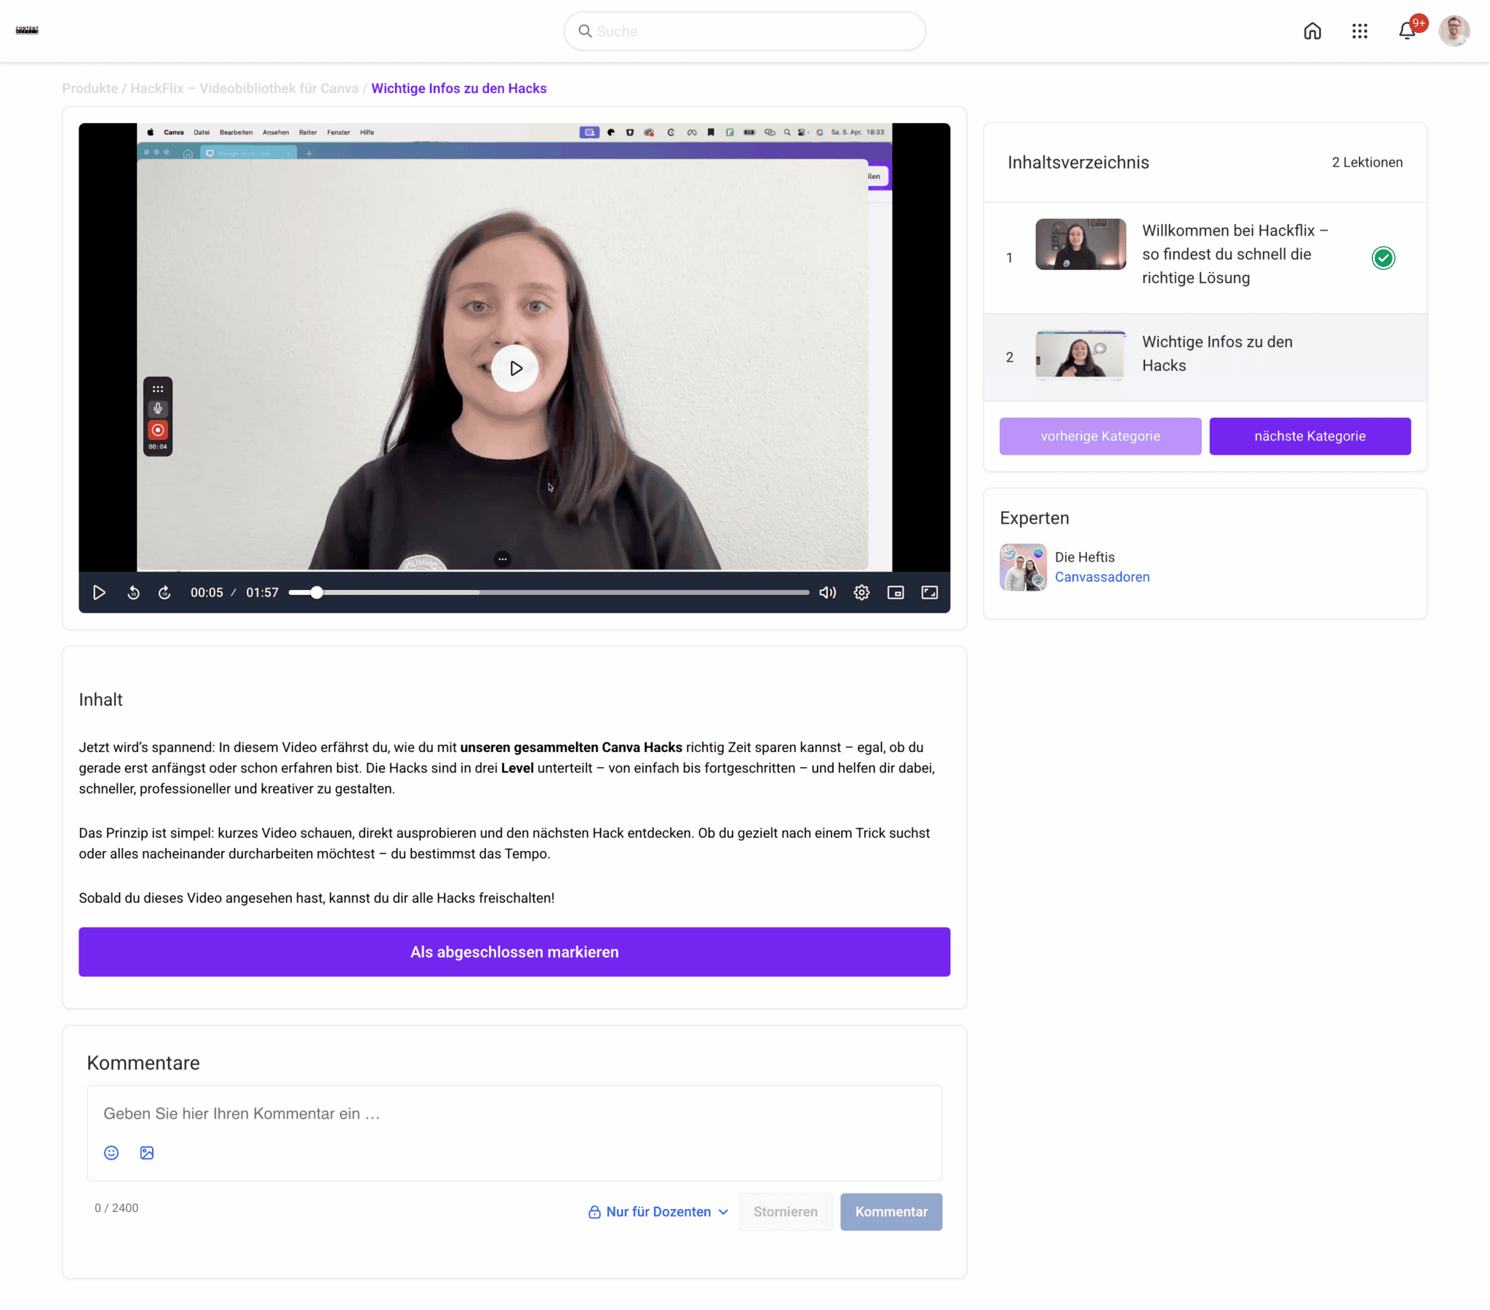Click the Wichtige Infos zu den Hacks breadcrumb
Image resolution: width=1490 pixels, height=1310 pixels.
[x=458, y=88]
